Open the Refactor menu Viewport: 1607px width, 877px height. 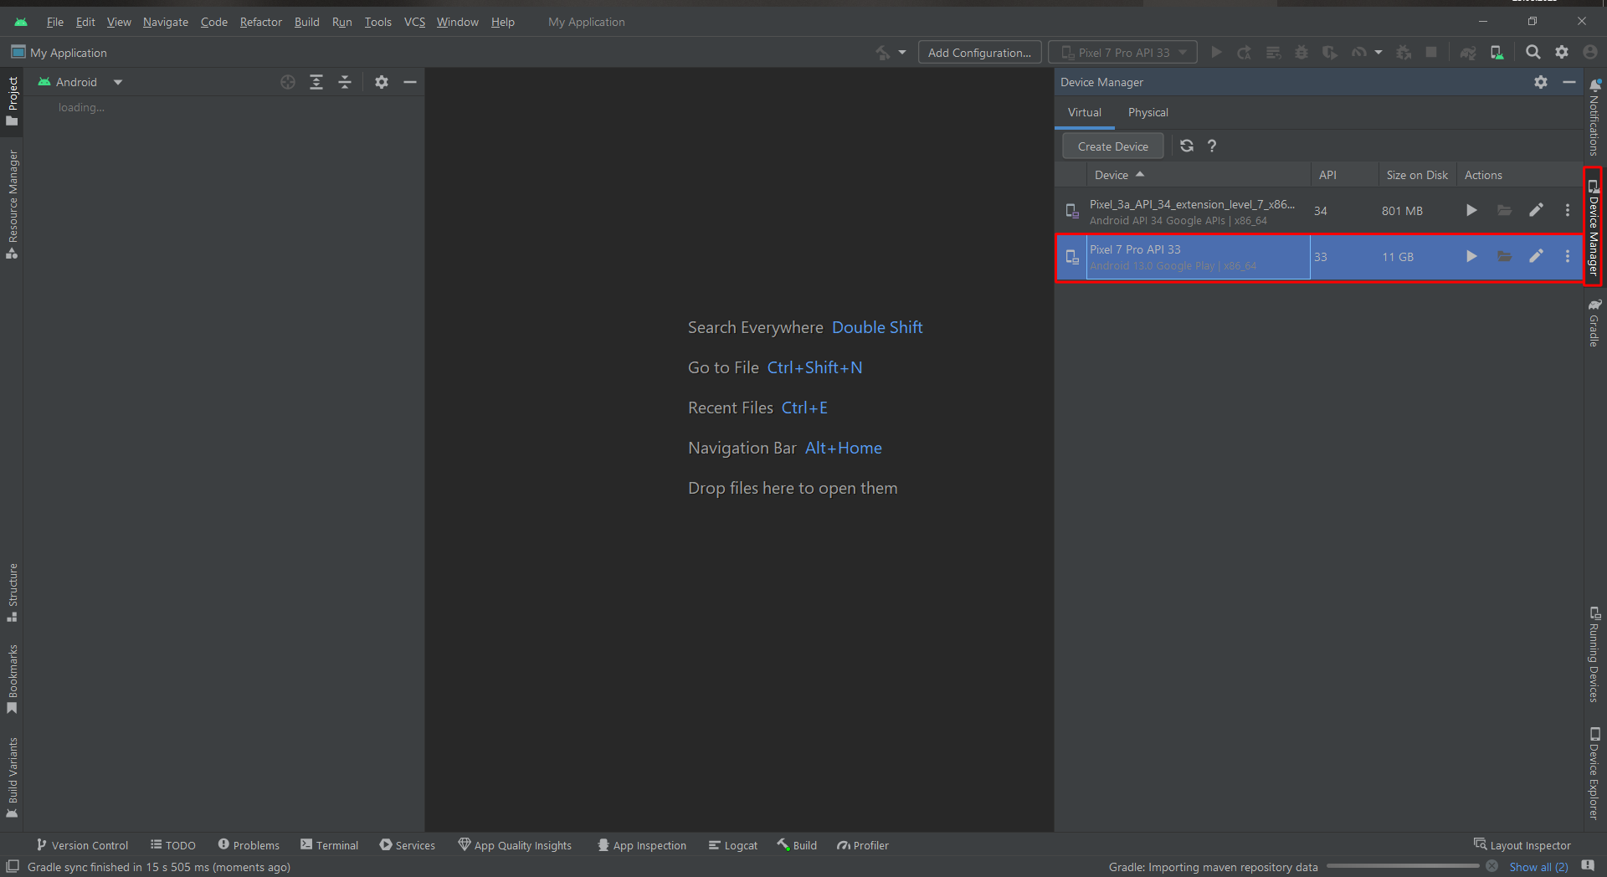coord(260,22)
